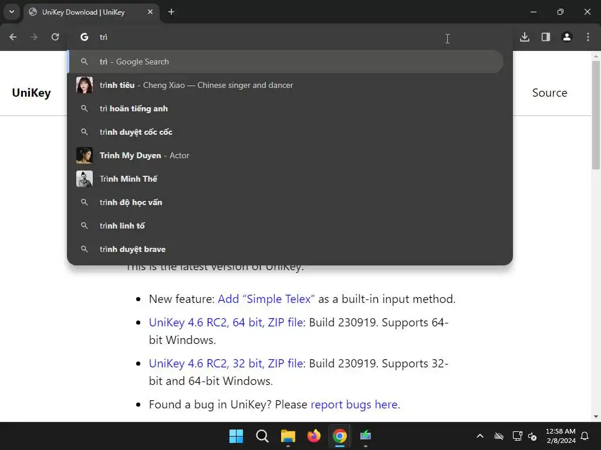Click the Trinh My Duyen thumbnail photo
This screenshot has width=601, height=450.
85,155
